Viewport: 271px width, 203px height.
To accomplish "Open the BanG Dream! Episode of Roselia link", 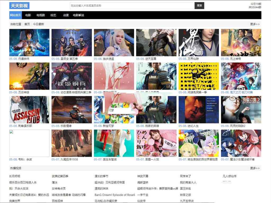I will [115, 195].
